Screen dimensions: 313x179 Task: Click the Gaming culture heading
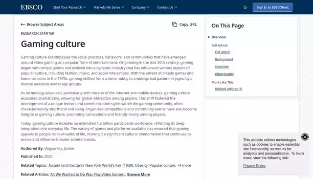pos(53,44)
